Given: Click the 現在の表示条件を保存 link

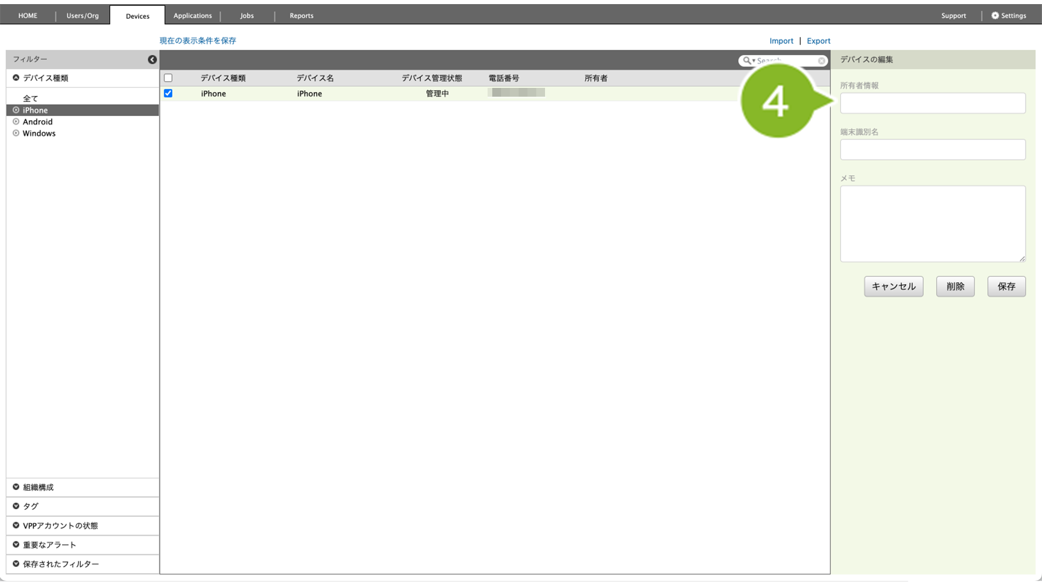Looking at the screenshot, I should (x=197, y=41).
